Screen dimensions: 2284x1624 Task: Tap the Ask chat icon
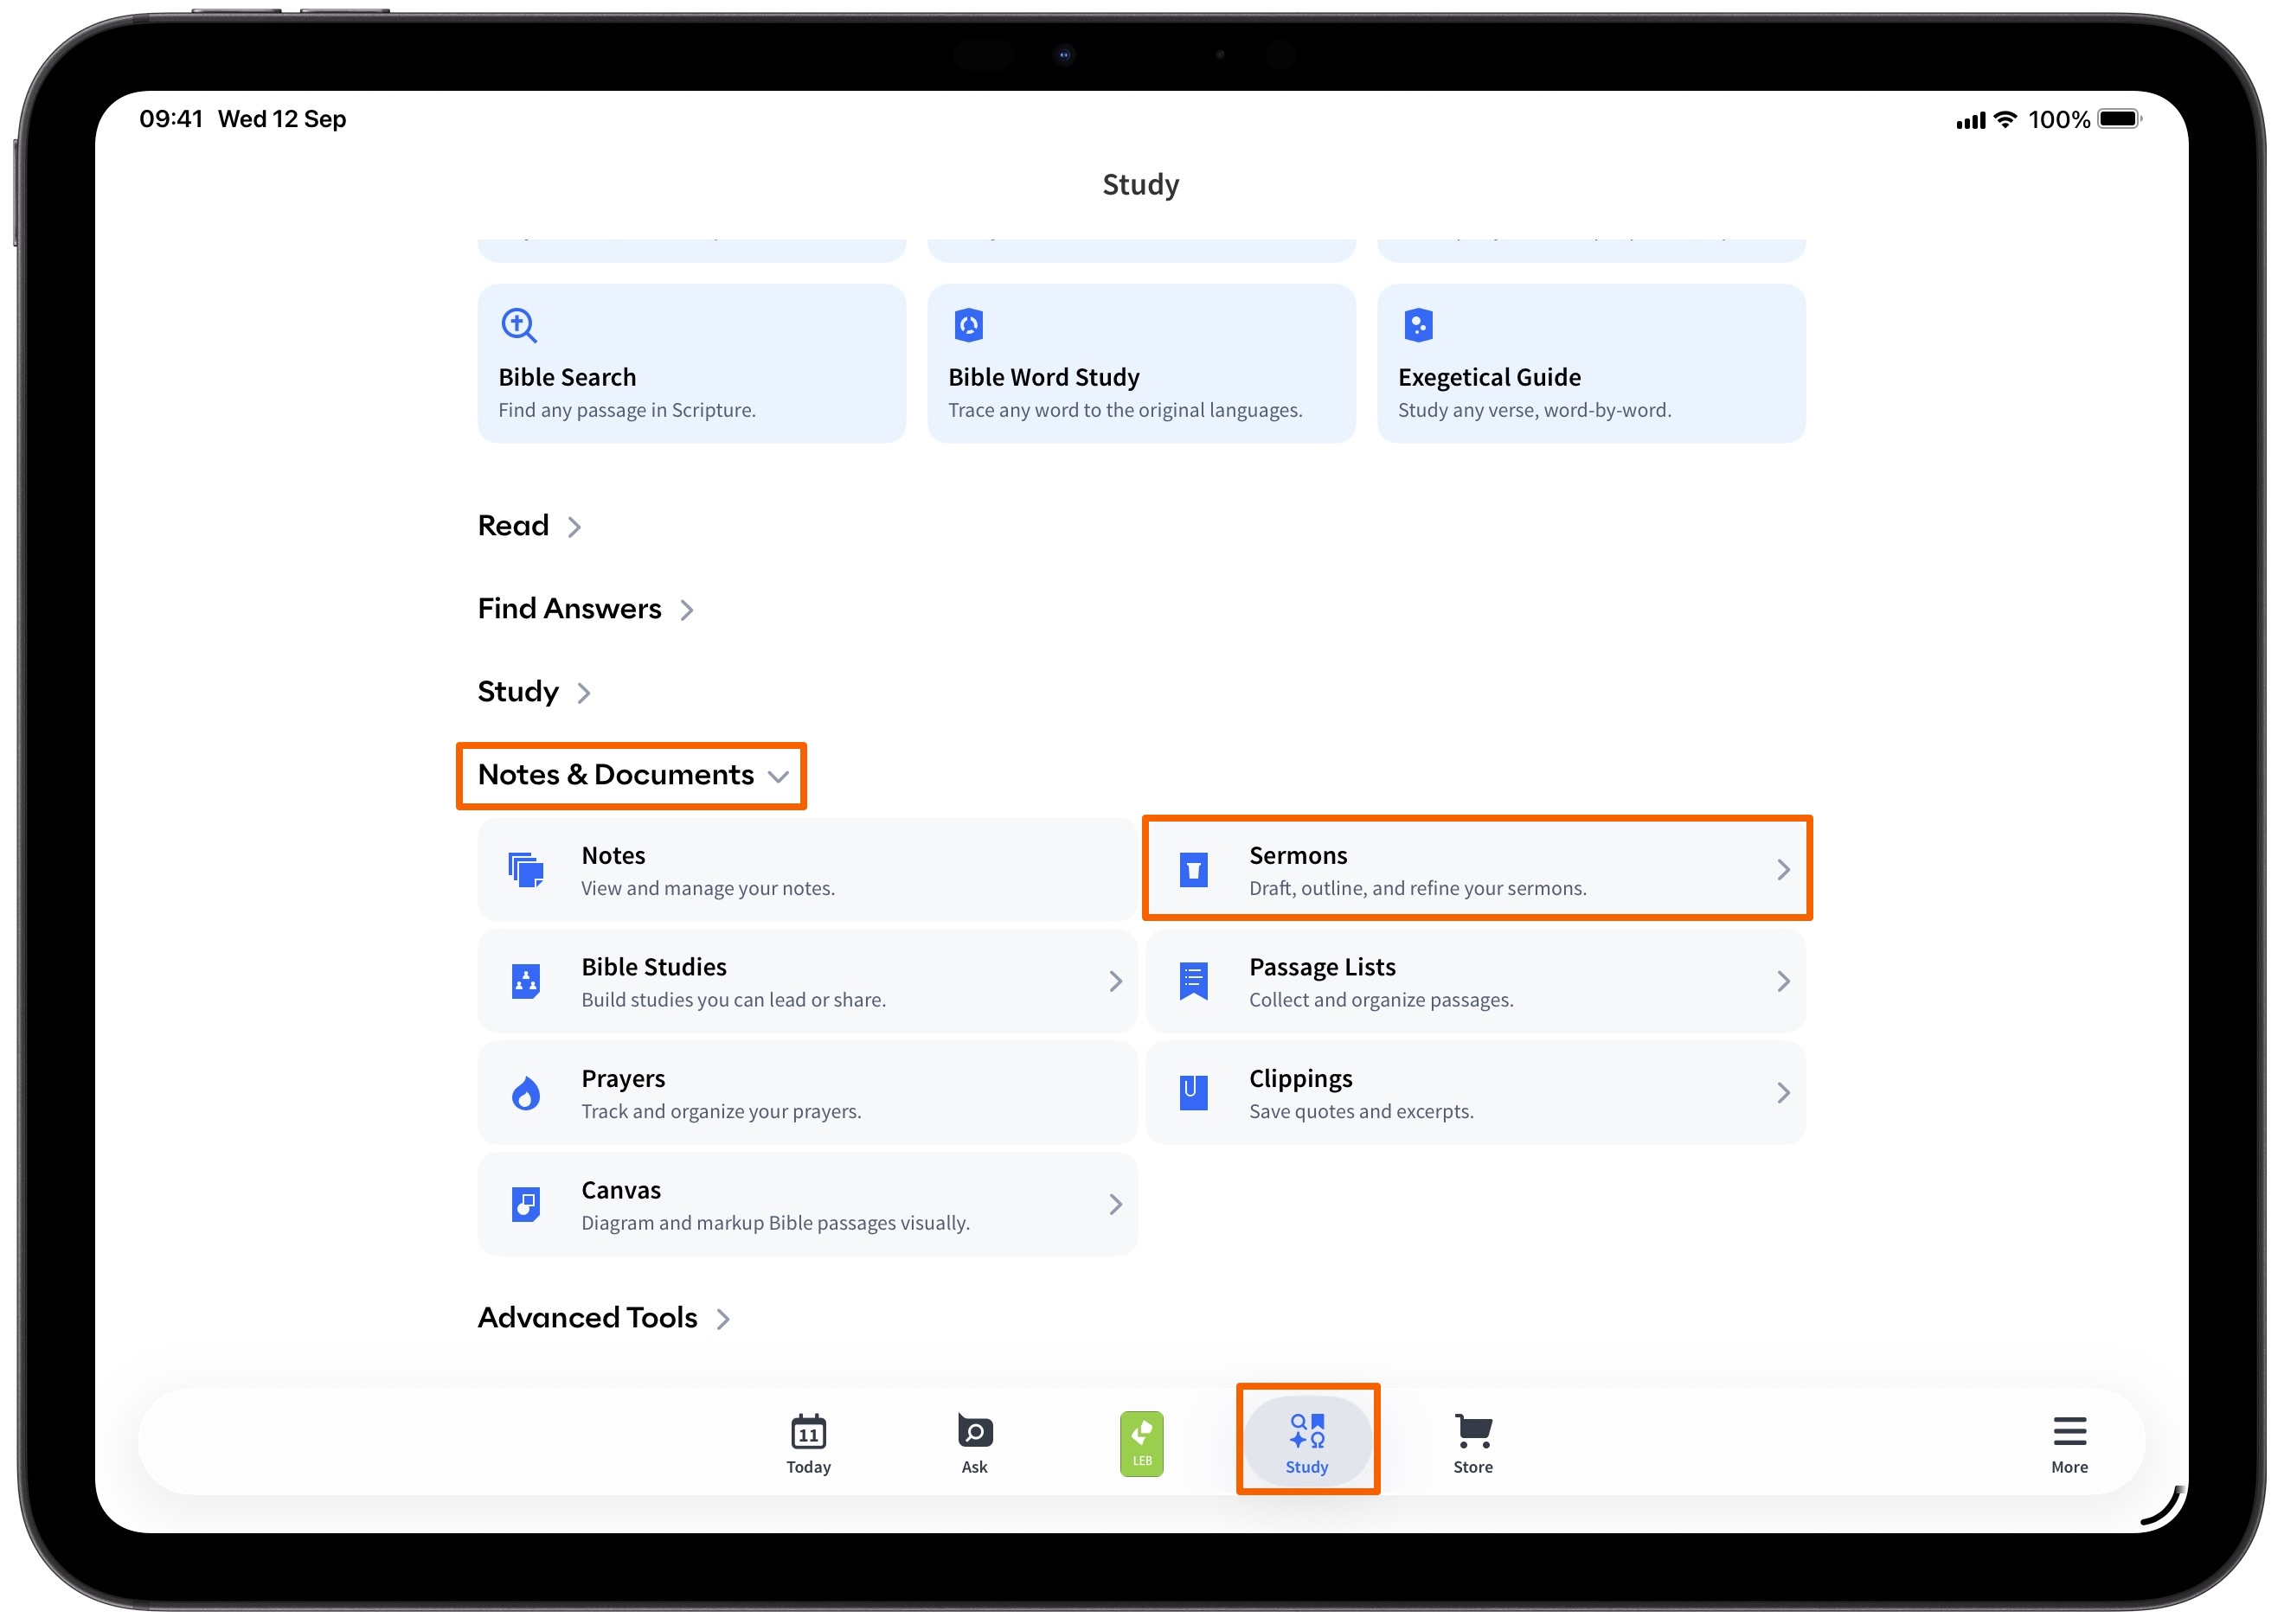click(974, 1431)
